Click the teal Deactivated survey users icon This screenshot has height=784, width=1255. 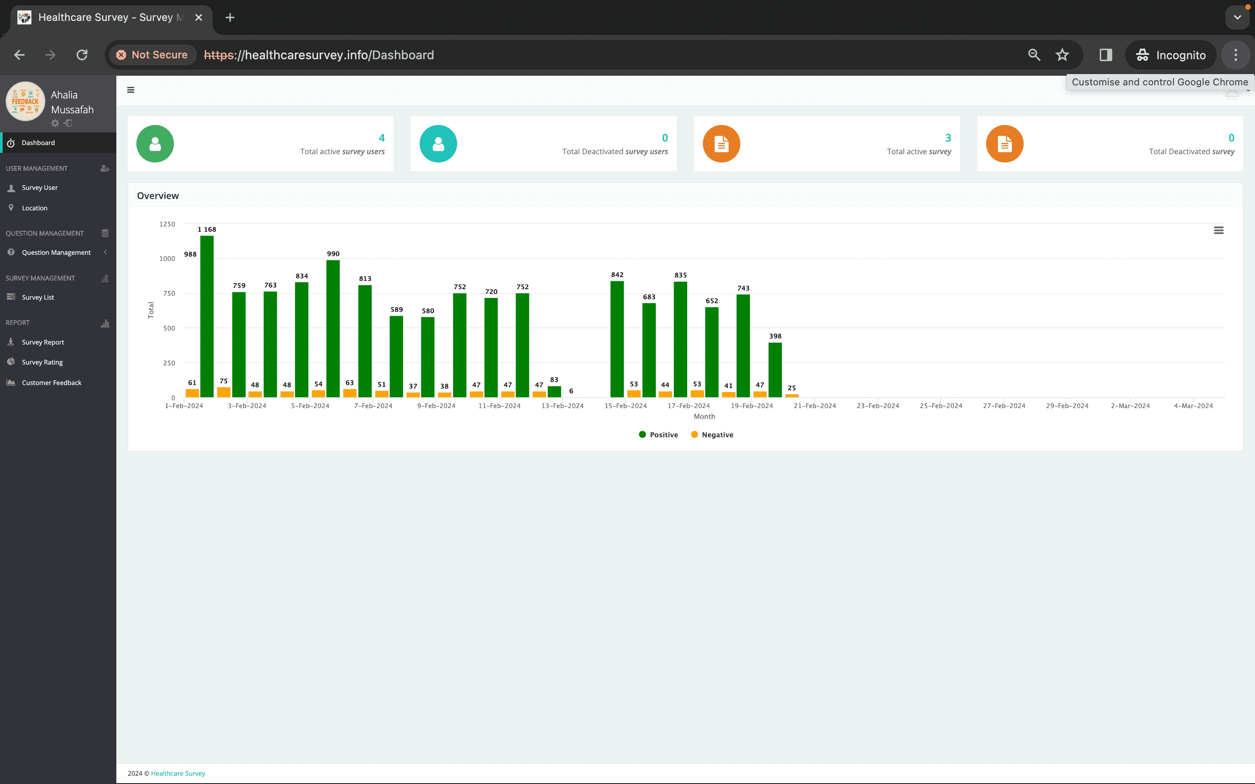438,144
